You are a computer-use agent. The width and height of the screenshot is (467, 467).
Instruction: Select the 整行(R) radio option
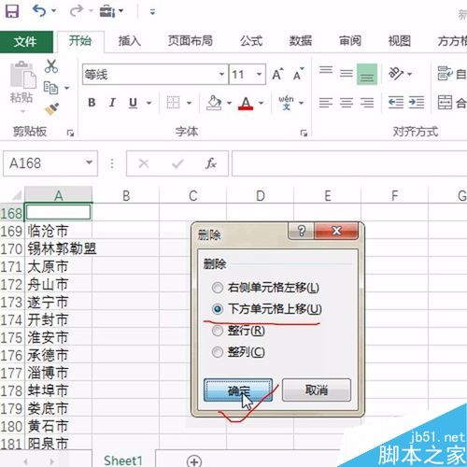pyautogui.click(x=218, y=331)
